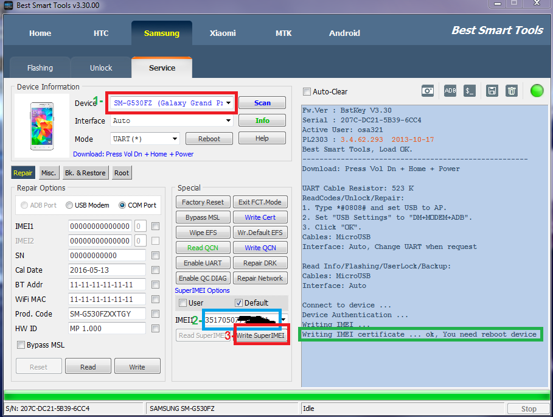Open the ADB console icon
553x417 pixels.
pos(450,91)
